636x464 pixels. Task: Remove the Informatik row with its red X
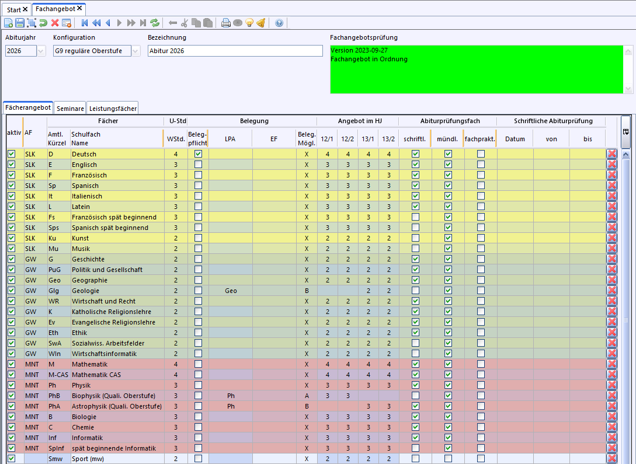pos(611,438)
